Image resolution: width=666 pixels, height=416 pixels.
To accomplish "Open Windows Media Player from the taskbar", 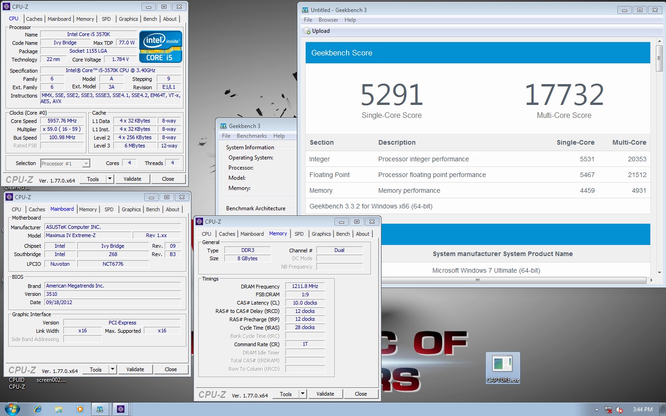I will click(x=80, y=409).
